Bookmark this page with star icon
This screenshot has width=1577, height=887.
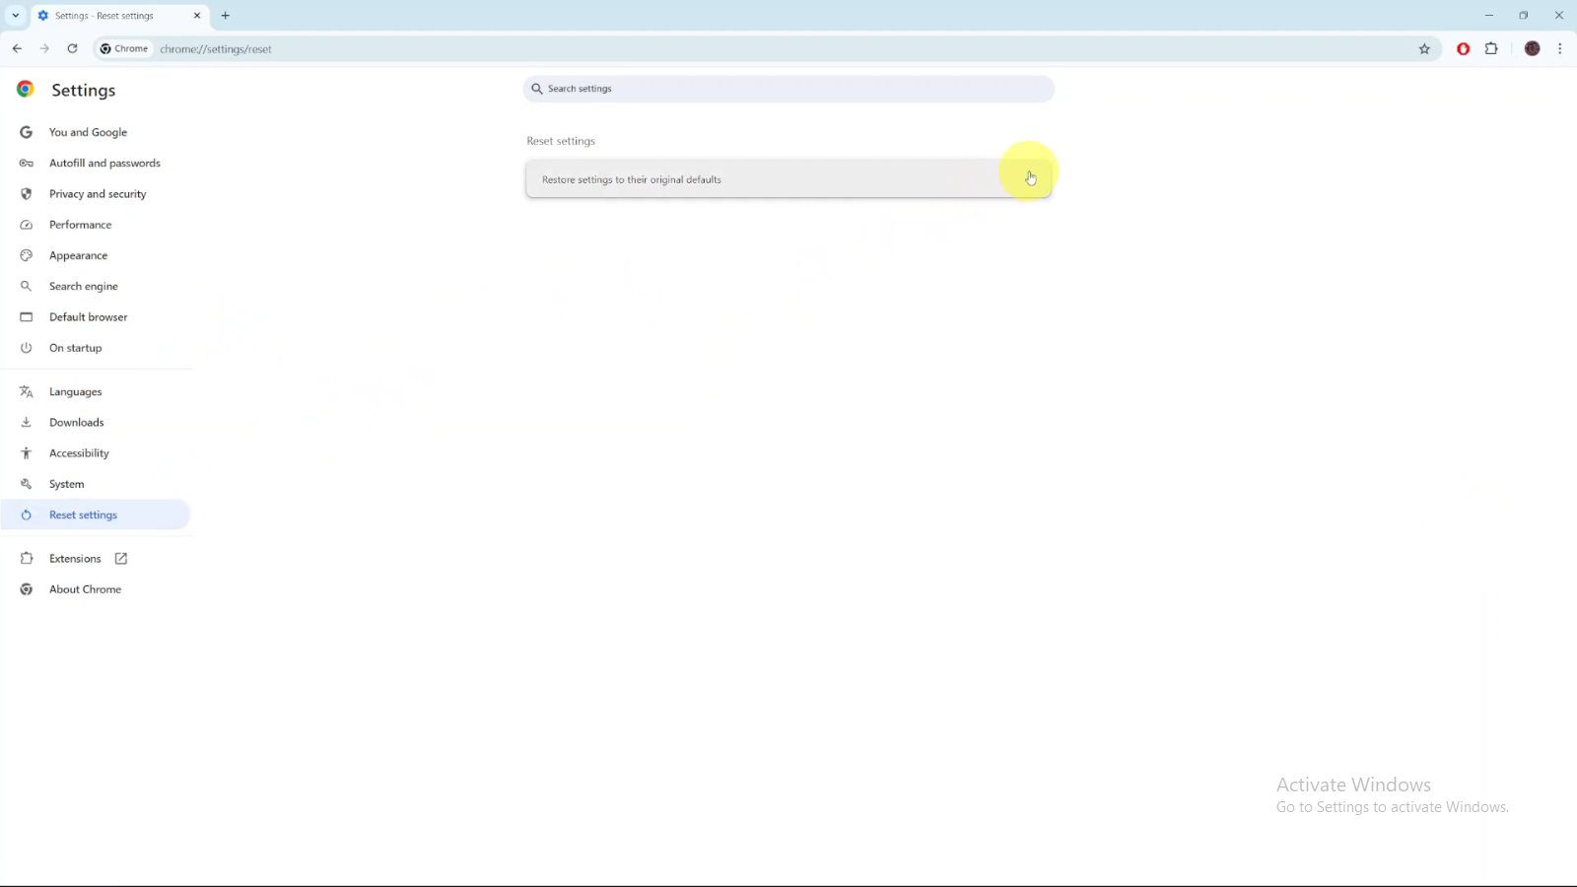point(1424,49)
